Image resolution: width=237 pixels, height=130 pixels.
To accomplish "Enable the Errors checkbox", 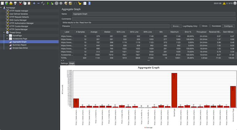I will 200,26.
